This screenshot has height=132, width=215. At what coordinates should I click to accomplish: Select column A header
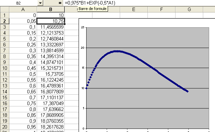pos(23,9)
